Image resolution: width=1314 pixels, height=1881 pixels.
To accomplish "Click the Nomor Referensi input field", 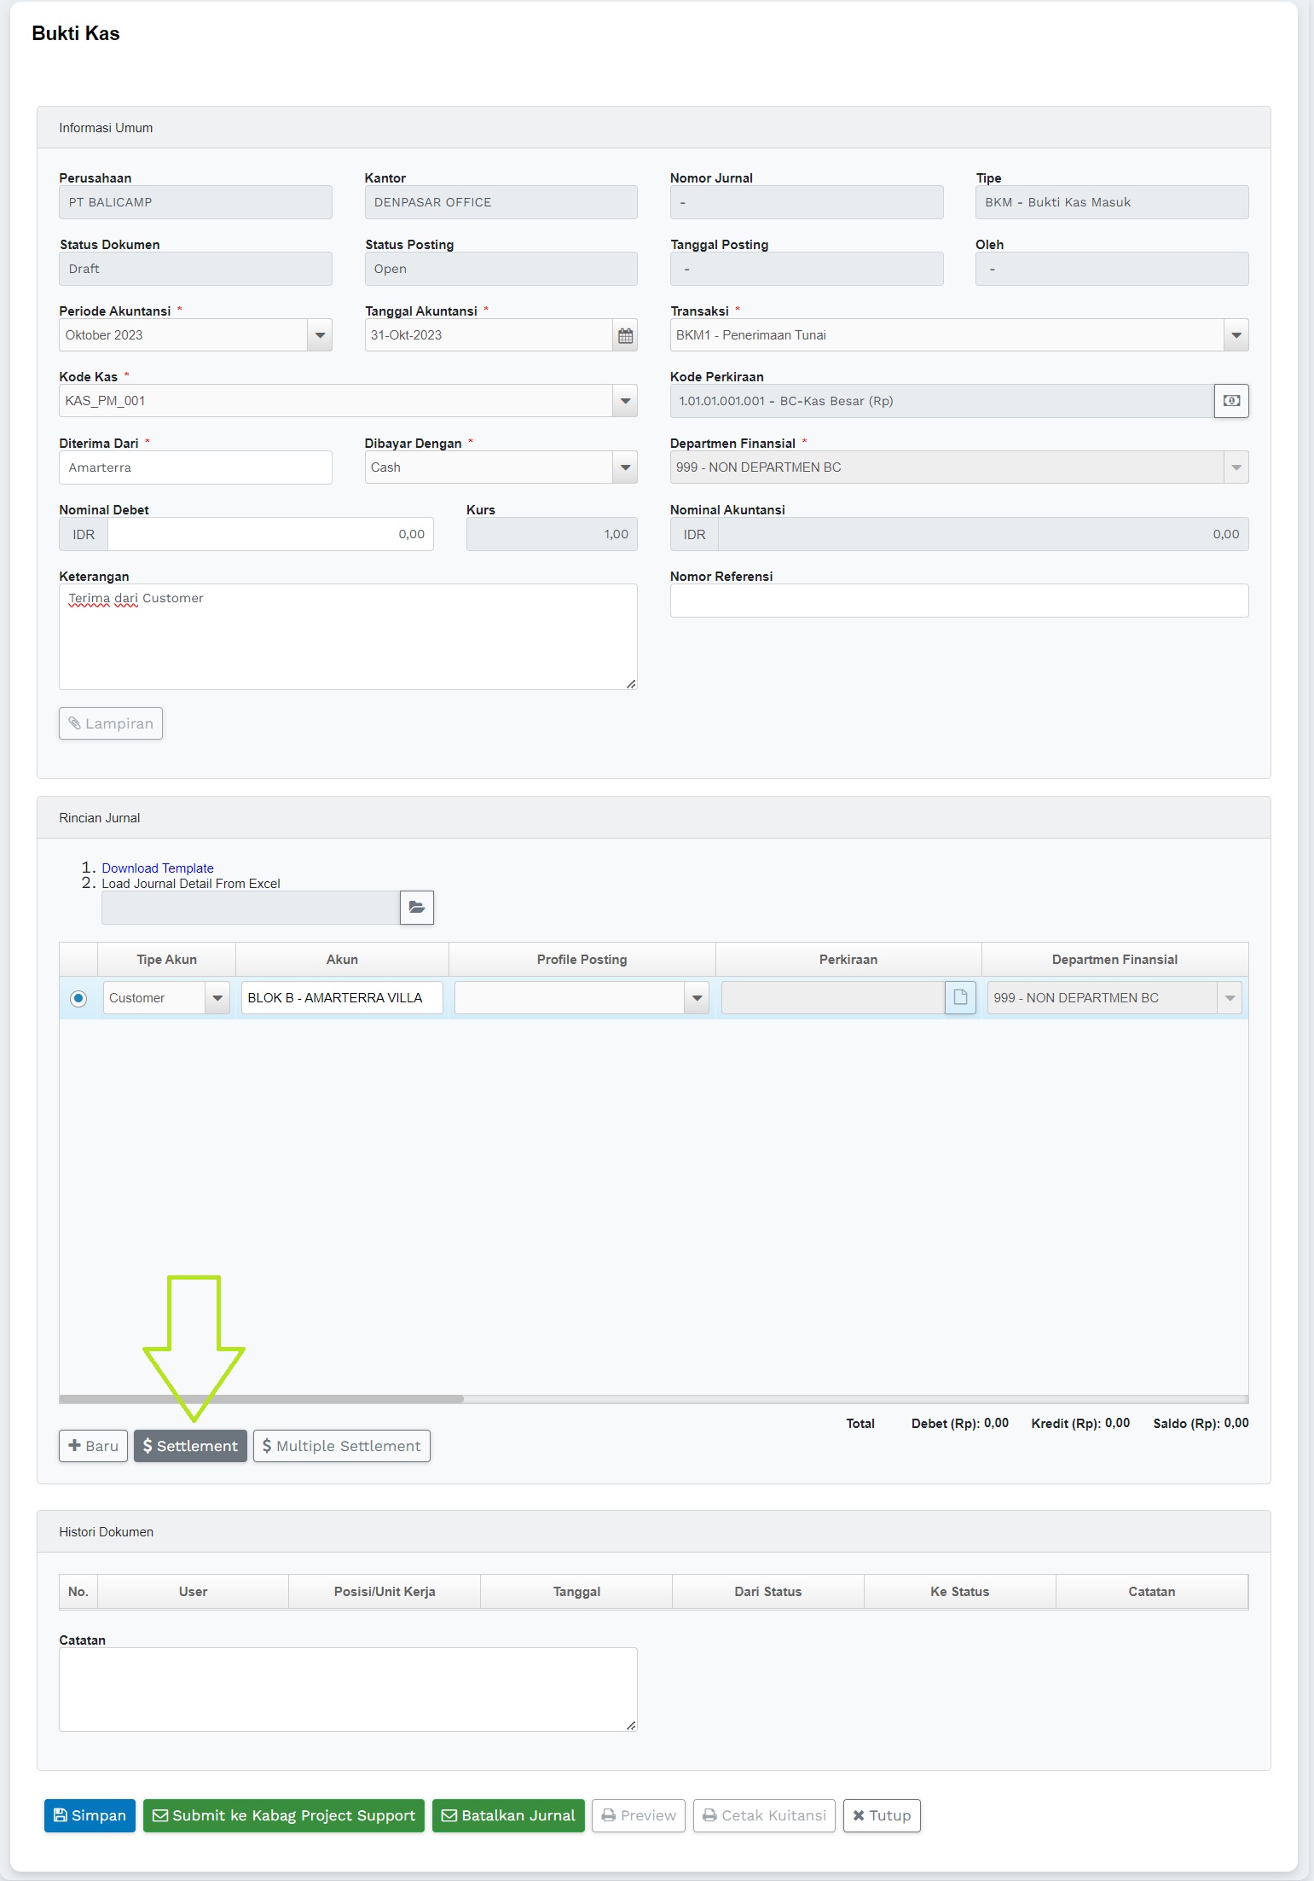I will click(x=958, y=601).
